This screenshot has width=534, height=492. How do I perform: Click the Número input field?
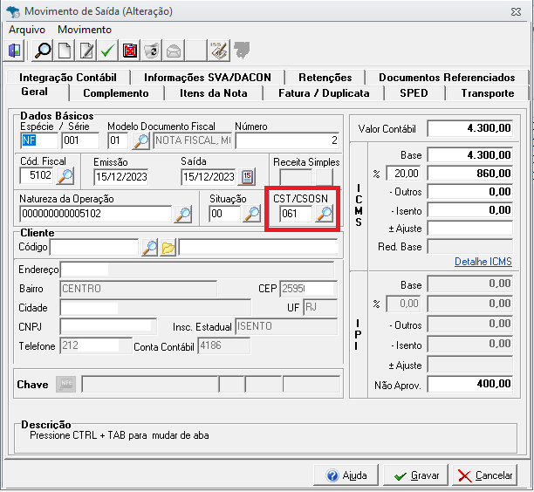click(287, 140)
